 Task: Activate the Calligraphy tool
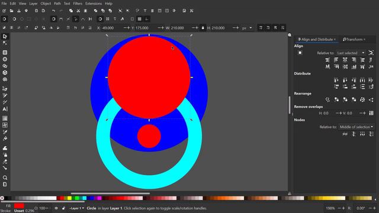pyautogui.click(x=5, y=102)
